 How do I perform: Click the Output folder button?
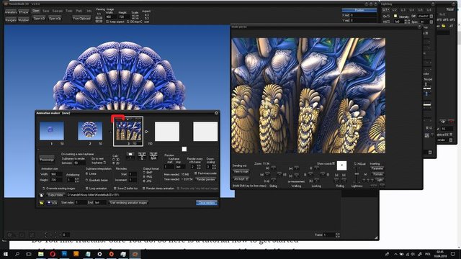coord(55,195)
